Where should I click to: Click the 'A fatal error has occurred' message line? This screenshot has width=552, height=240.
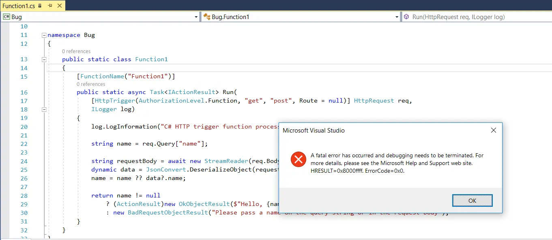397,155
